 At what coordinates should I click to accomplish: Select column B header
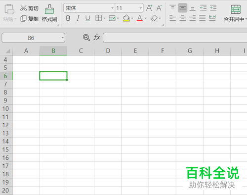point(53,51)
